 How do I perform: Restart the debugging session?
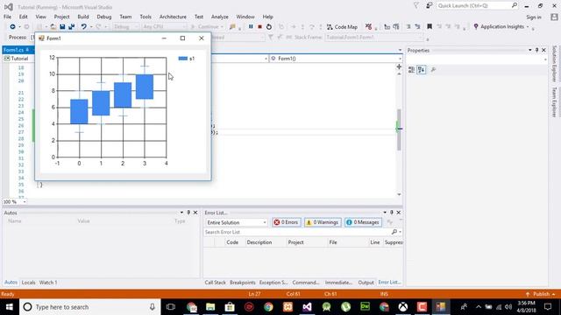point(269,27)
